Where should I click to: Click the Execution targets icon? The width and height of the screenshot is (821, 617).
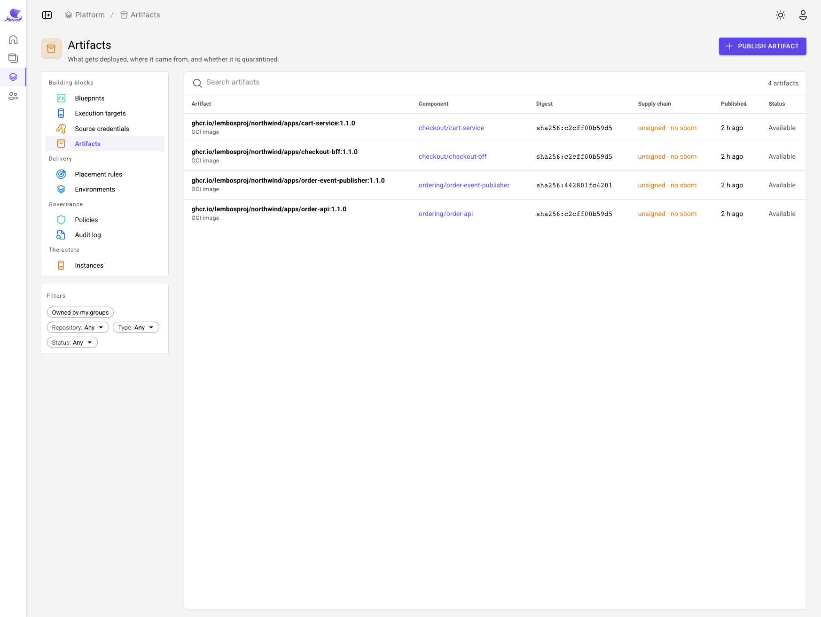61,113
